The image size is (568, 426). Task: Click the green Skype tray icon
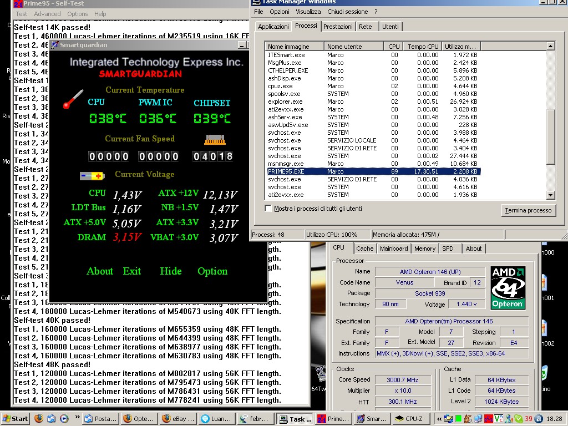(519, 419)
